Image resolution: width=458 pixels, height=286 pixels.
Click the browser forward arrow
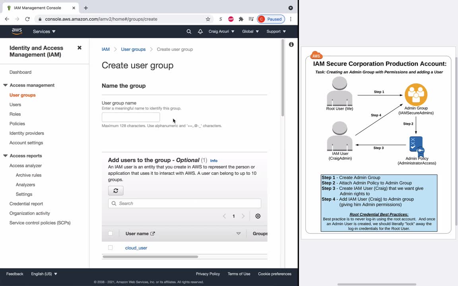[17, 19]
